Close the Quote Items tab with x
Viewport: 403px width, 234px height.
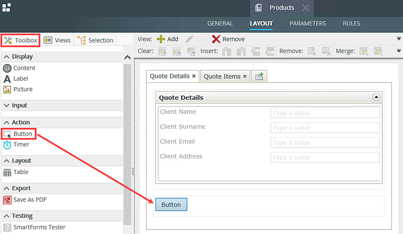(245, 76)
